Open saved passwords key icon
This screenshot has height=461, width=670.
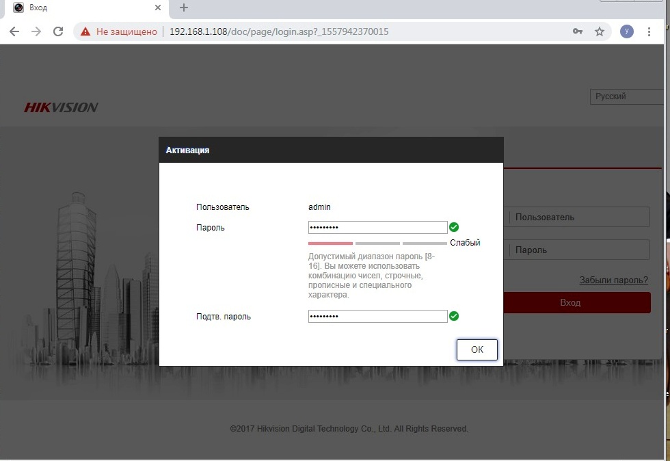click(x=578, y=31)
